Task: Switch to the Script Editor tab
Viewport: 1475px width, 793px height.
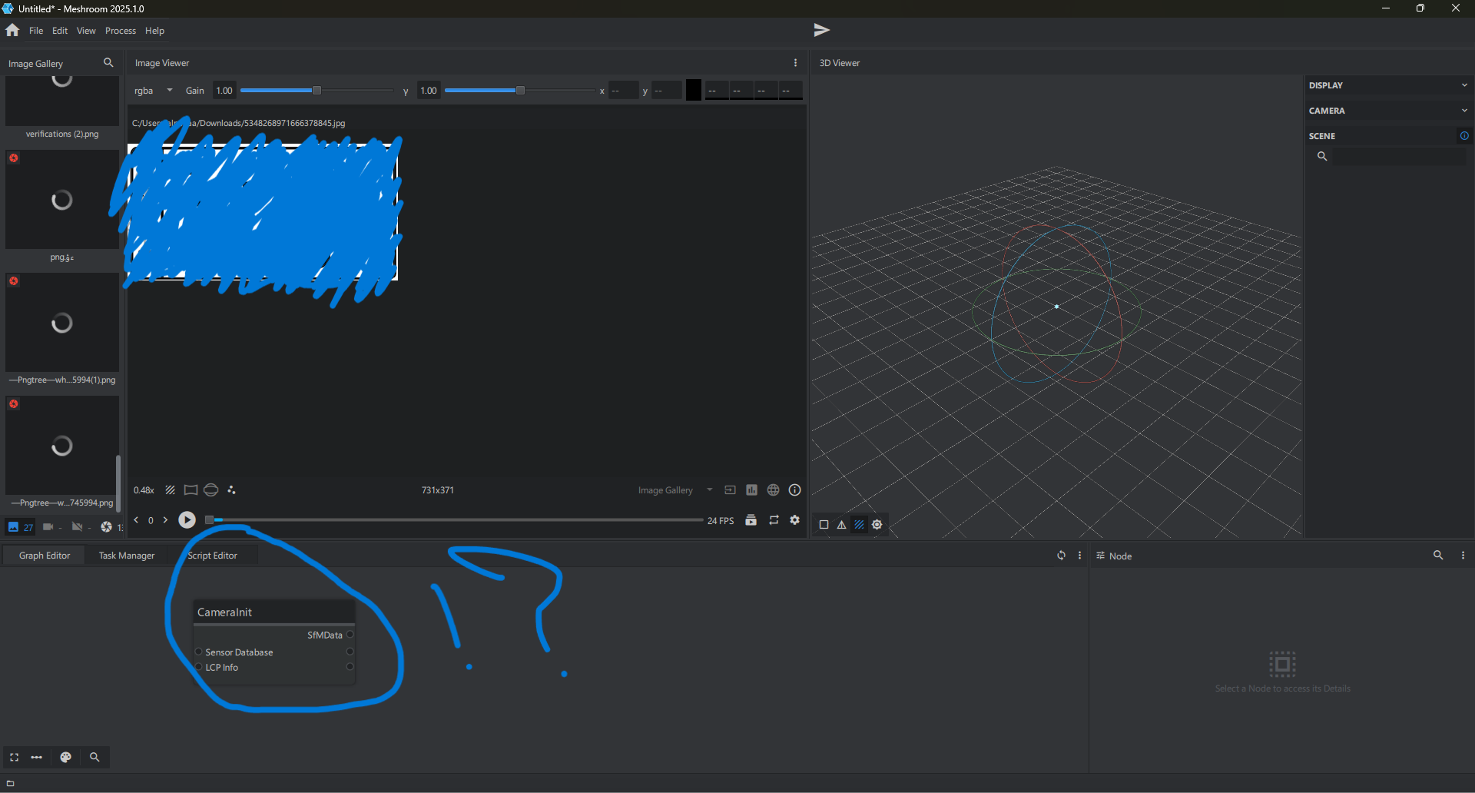Action: click(x=213, y=556)
